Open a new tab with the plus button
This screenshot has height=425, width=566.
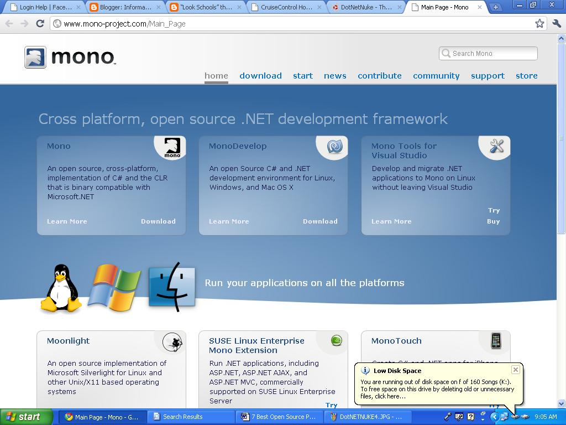pyautogui.click(x=496, y=7)
